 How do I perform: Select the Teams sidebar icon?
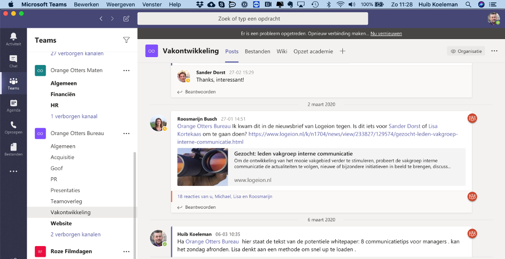tap(13, 83)
